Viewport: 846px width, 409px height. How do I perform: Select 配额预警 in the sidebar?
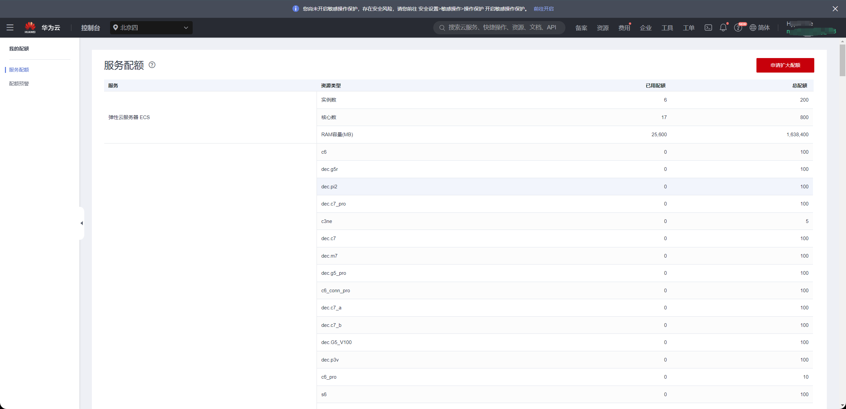click(x=19, y=84)
